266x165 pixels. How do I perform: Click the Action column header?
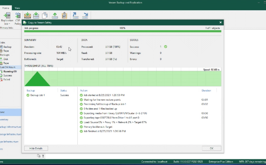(84, 91)
